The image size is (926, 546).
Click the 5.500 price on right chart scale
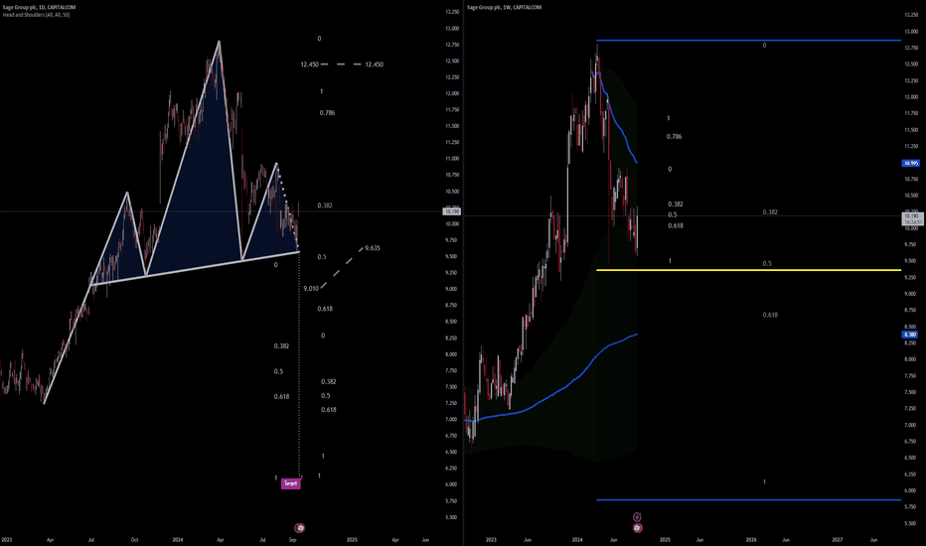pos(911,523)
